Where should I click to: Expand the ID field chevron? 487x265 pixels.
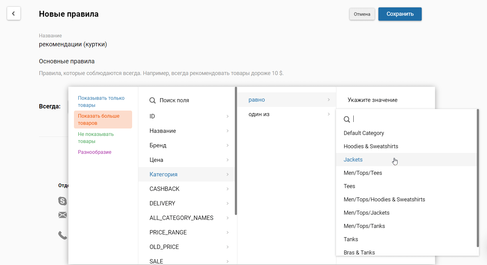(x=227, y=116)
